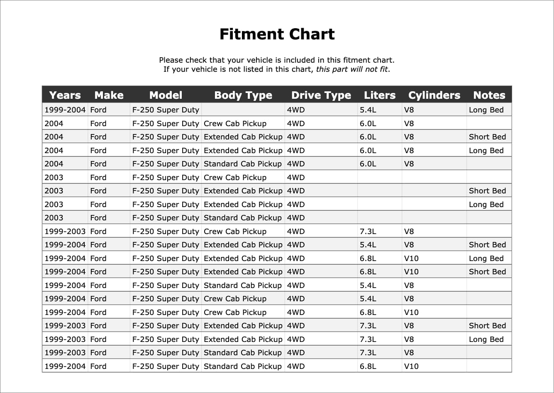Click the 1999-2004 cell in the first row
The image size is (554, 393).
[65, 110]
